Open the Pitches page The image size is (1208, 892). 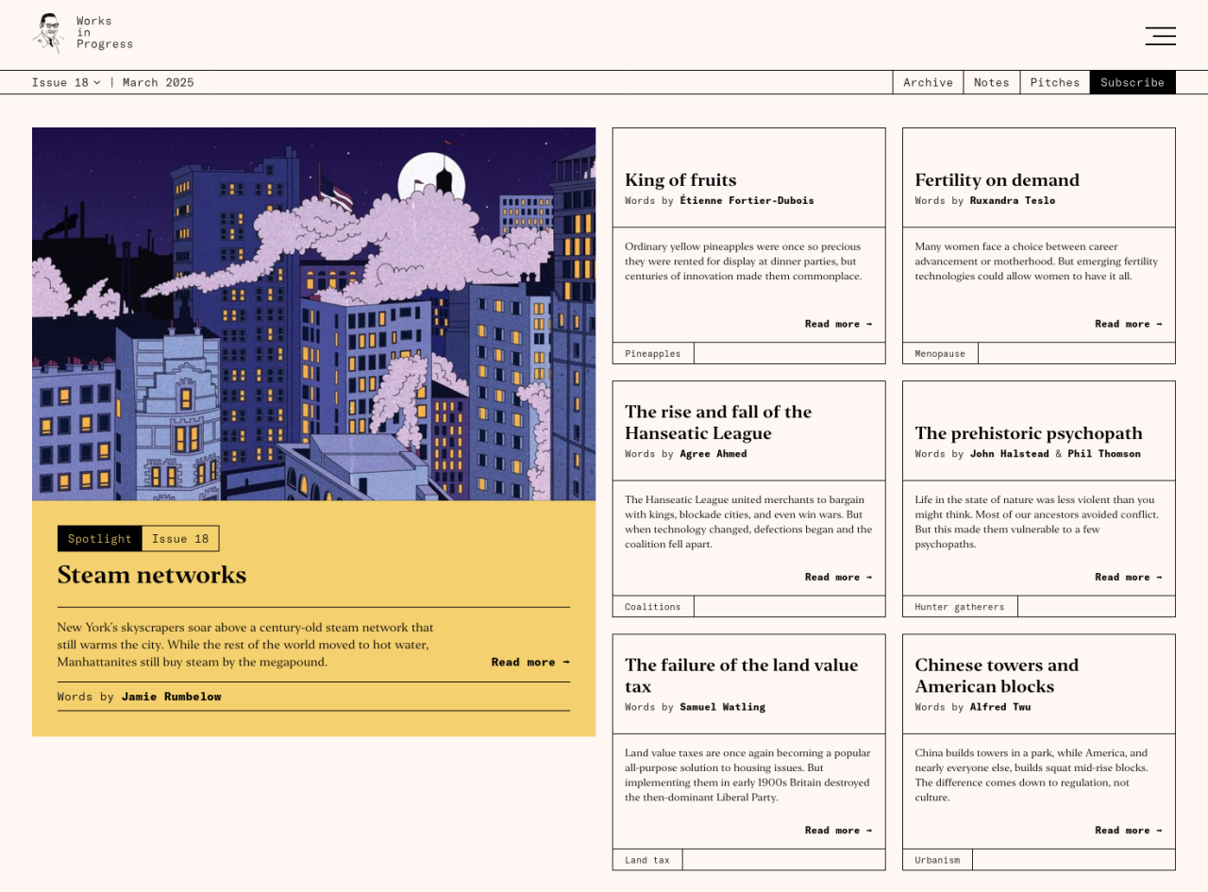click(1054, 82)
